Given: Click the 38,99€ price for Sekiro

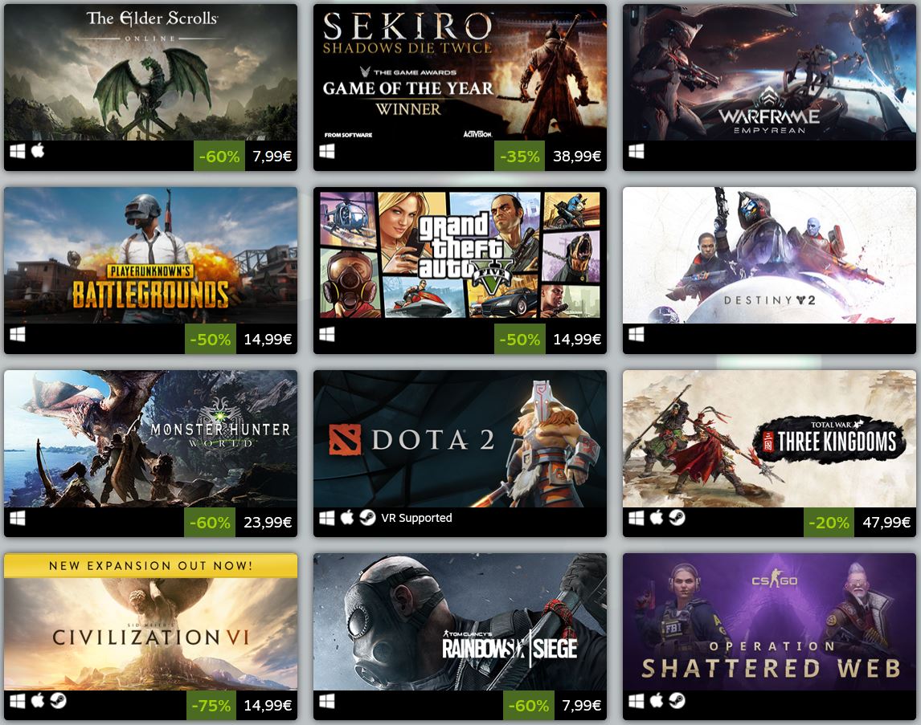Looking at the screenshot, I should pyautogui.click(x=577, y=156).
